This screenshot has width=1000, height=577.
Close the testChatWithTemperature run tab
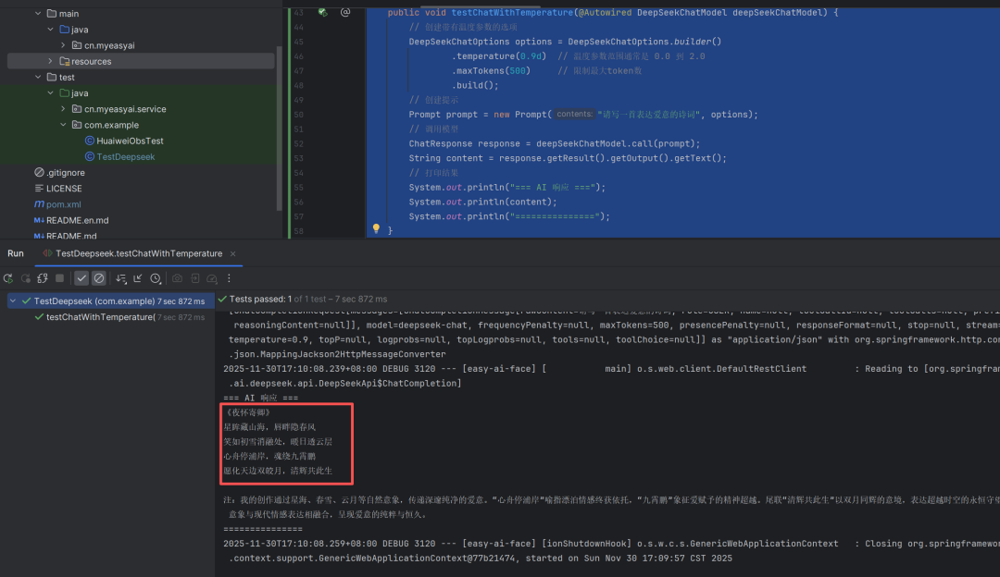click(x=233, y=253)
